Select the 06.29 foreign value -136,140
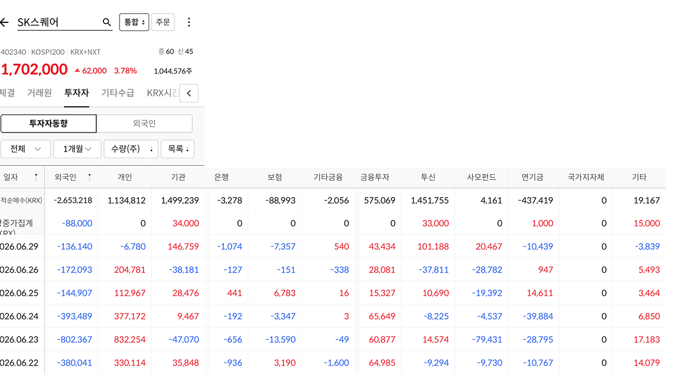The width and height of the screenshot is (686, 389). [x=75, y=247]
